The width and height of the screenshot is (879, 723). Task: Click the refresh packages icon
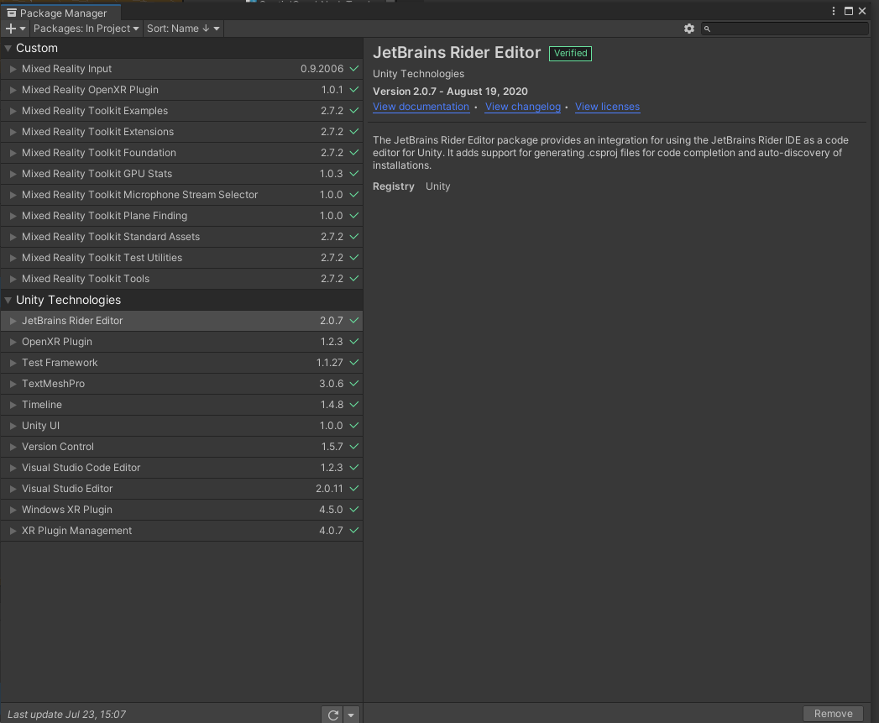click(332, 714)
